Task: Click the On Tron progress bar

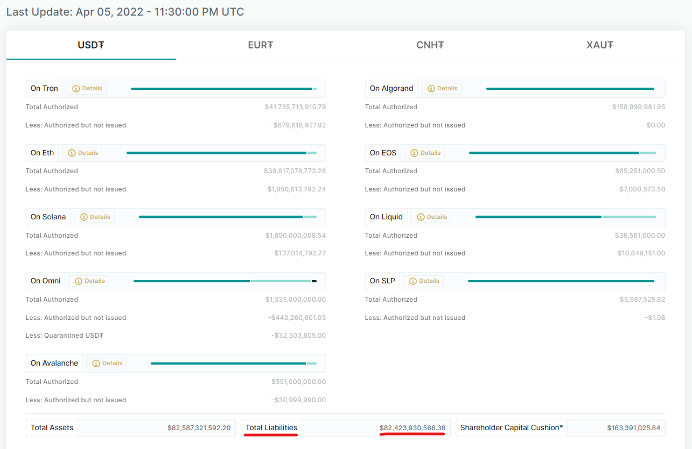Action: 223,89
